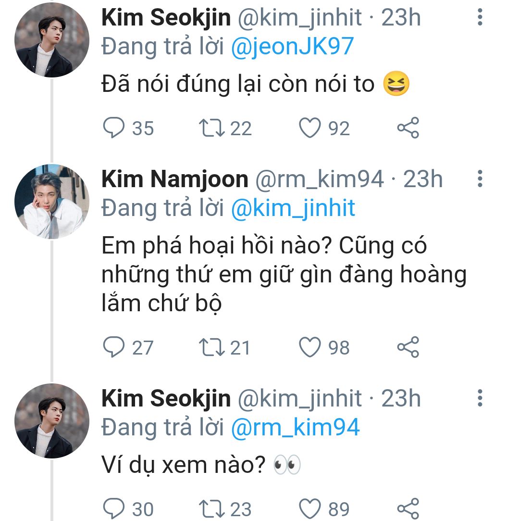Open more options on first Seokjin tweet
519x521 pixels.
point(480,18)
